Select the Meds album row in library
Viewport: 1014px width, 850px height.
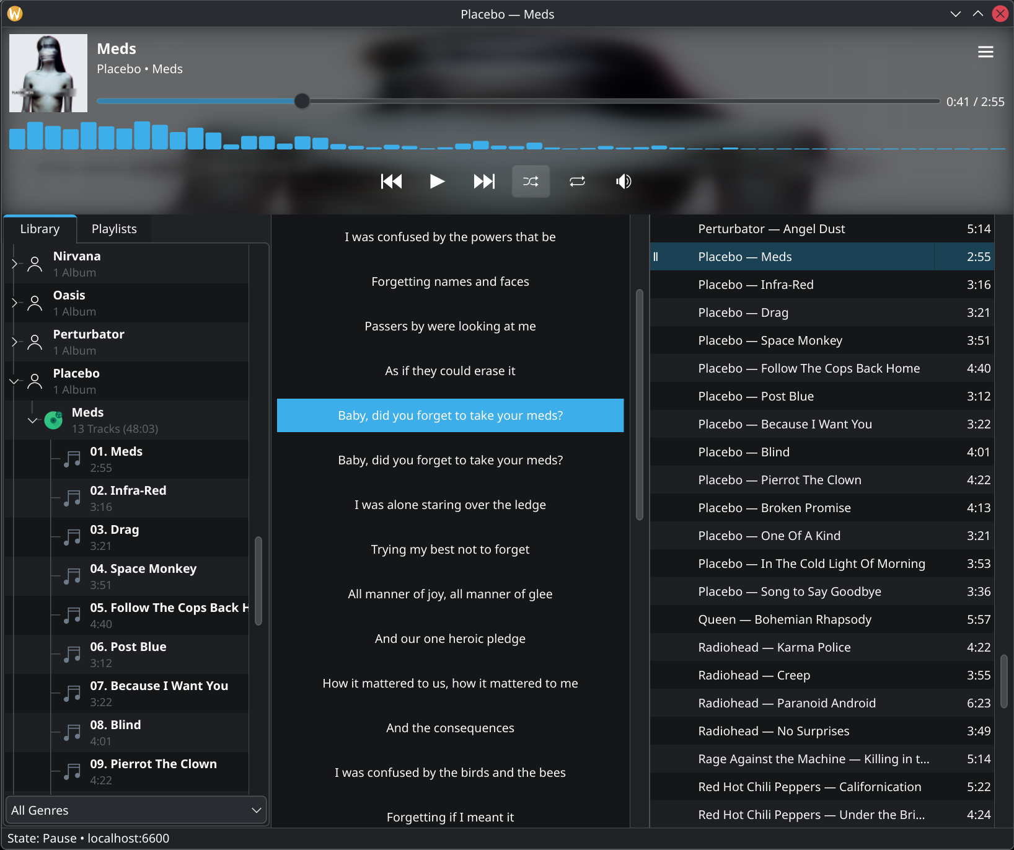(x=126, y=420)
